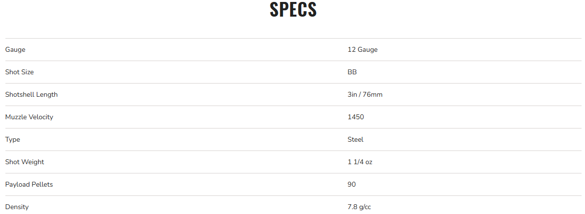
Task: Click the g/cc unit text
Action: tap(365, 207)
